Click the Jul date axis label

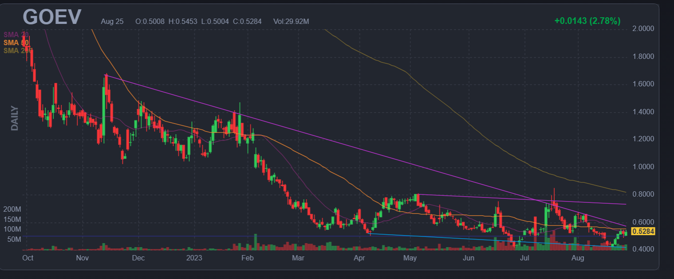point(525,258)
